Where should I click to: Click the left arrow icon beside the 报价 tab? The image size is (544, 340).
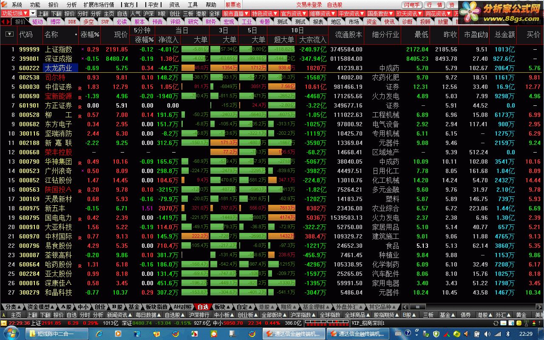click(3, 21)
